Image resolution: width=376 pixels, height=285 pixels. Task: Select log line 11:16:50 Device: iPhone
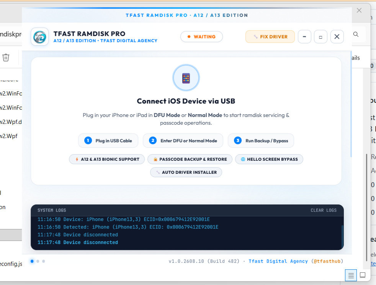tap(124, 219)
